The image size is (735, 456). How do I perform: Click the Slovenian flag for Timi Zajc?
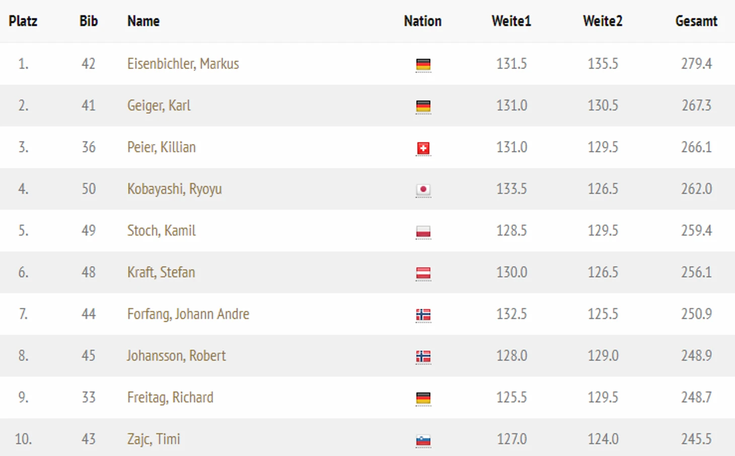[x=423, y=440]
